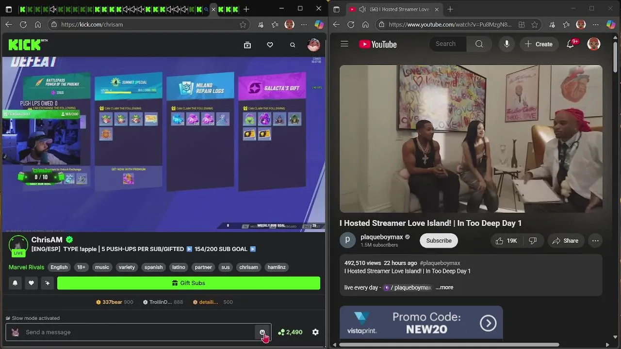The image size is (621, 349).
Task: Mute the YouTube tab via speaker icon
Action: pos(362,9)
